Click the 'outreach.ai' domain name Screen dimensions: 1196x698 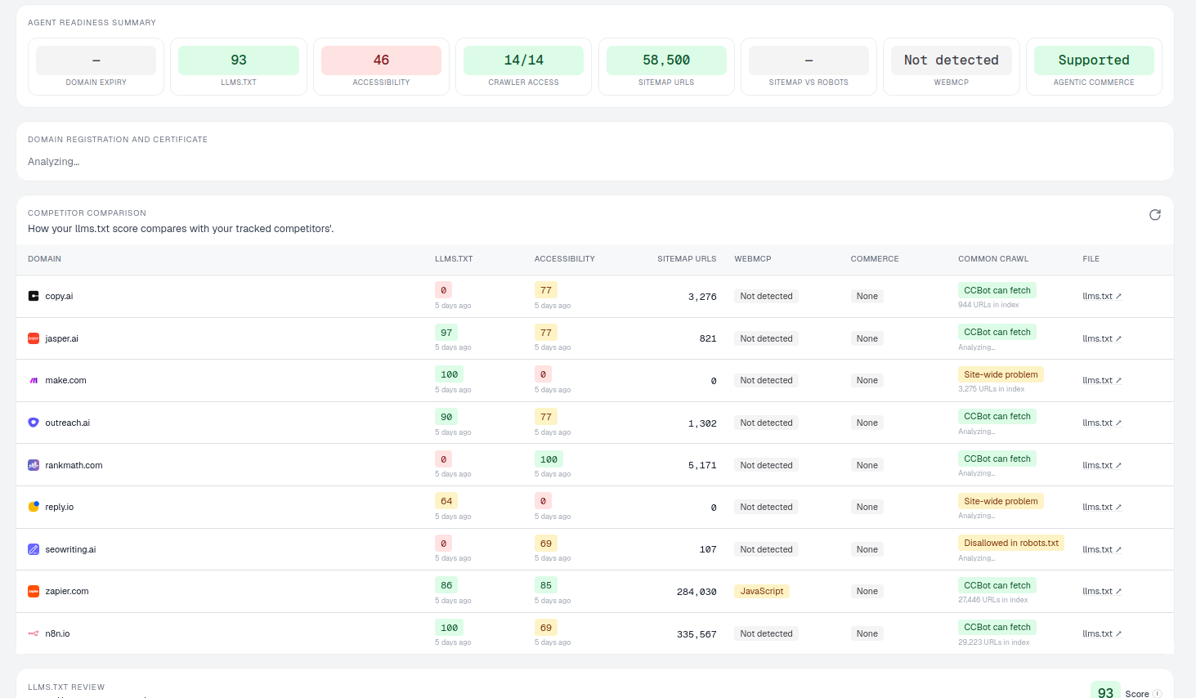point(68,423)
